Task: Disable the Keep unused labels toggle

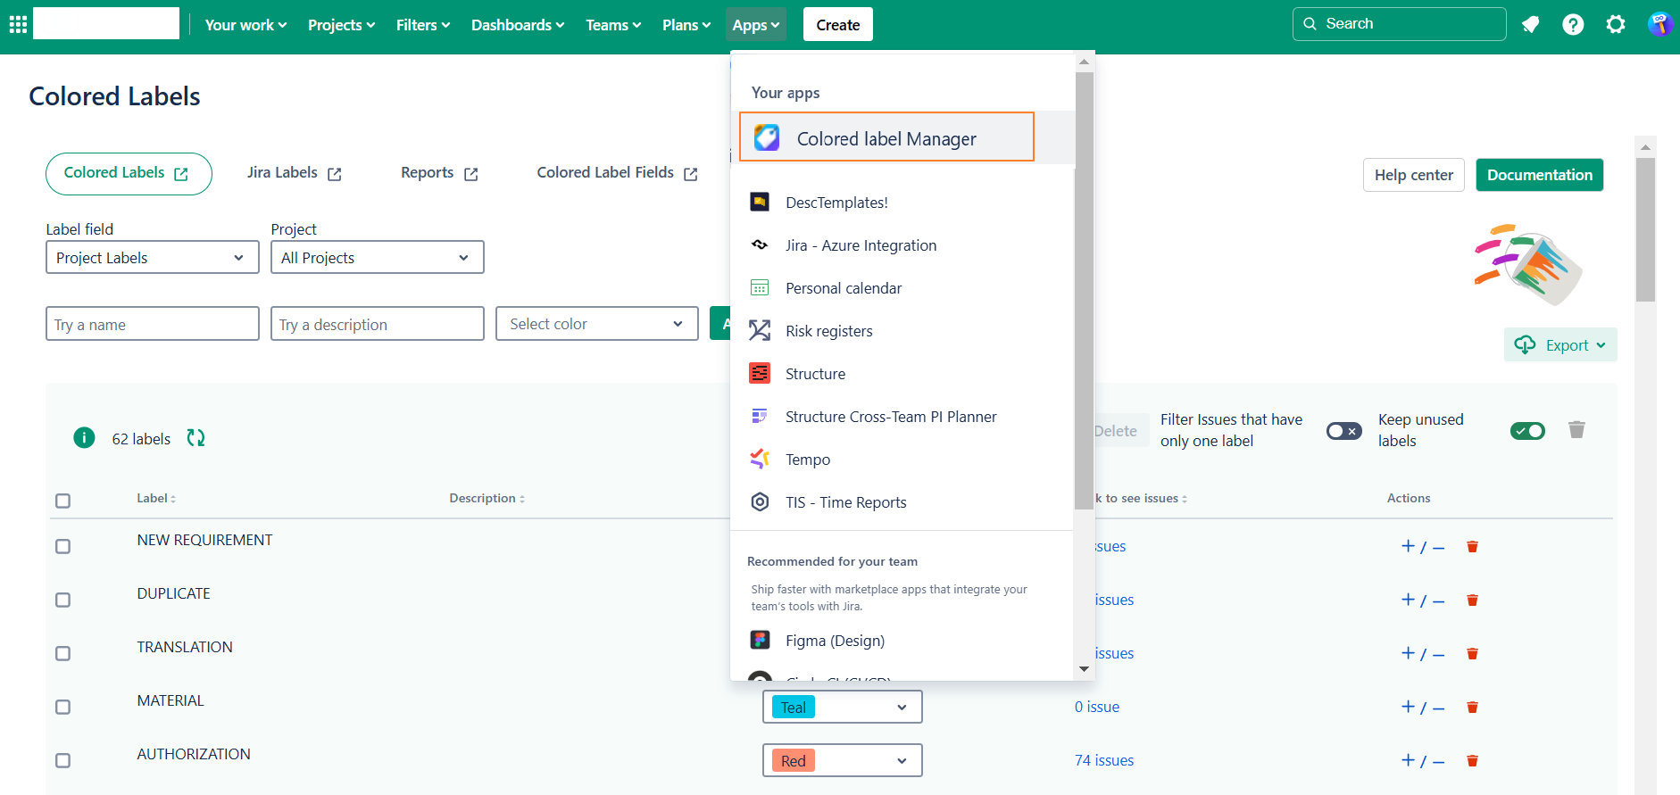Action: coord(1527,431)
